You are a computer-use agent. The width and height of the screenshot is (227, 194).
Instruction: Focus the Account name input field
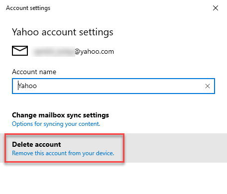(113, 86)
